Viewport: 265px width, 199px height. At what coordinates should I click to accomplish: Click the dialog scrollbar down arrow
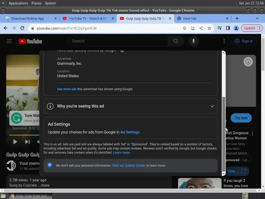click(x=224, y=174)
